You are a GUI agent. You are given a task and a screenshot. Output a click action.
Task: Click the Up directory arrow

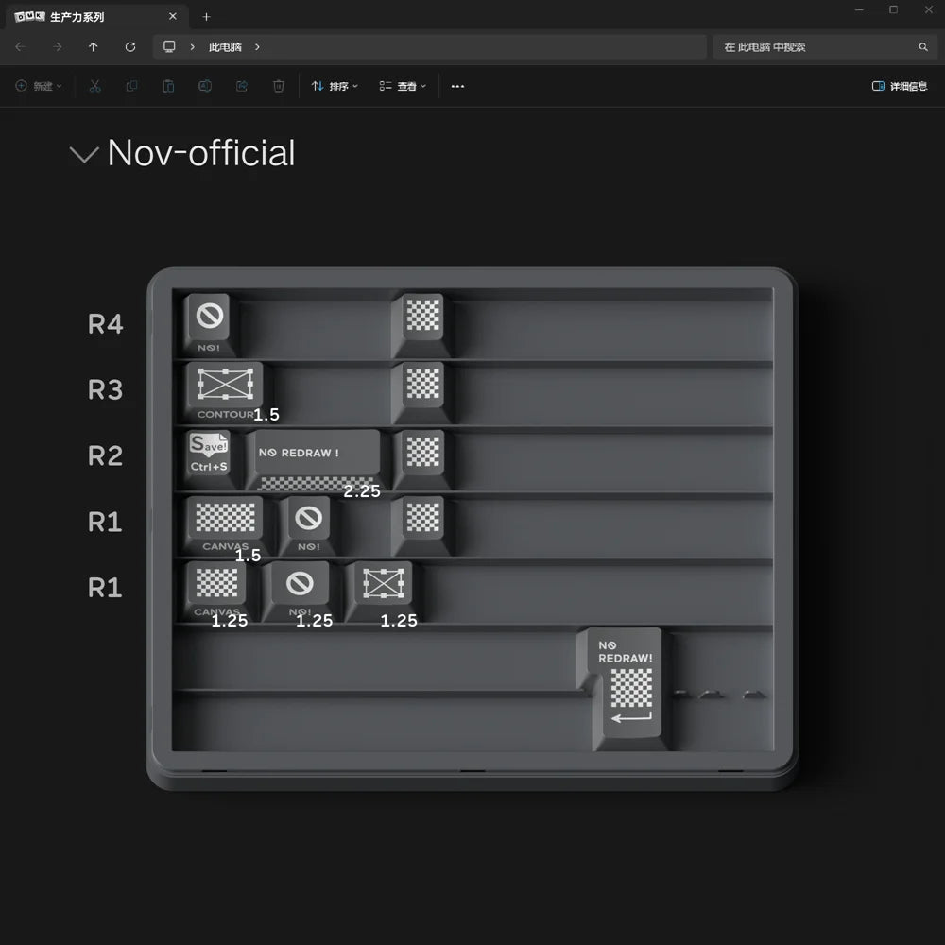tap(93, 47)
